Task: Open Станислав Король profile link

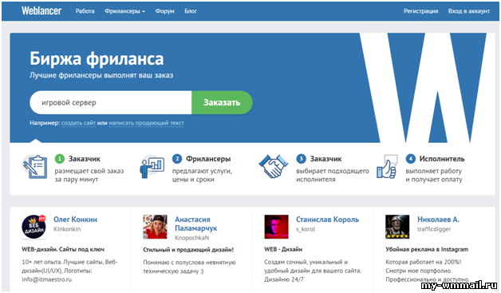Action: pyautogui.click(x=328, y=220)
